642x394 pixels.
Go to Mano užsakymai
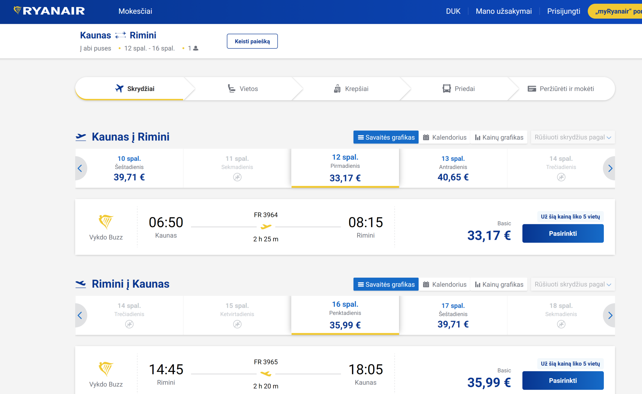click(x=504, y=11)
